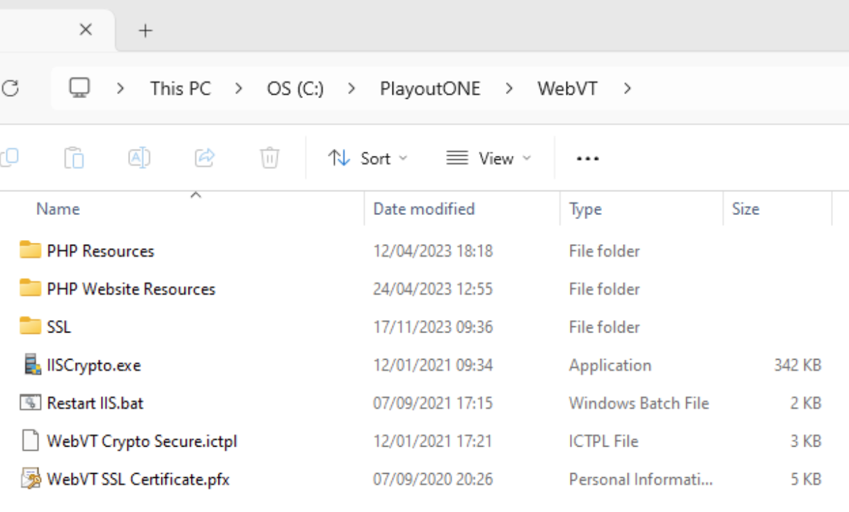Click date 24/04/2023 12:55 cell
The image size is (849, 512).
tap(433, 289)
